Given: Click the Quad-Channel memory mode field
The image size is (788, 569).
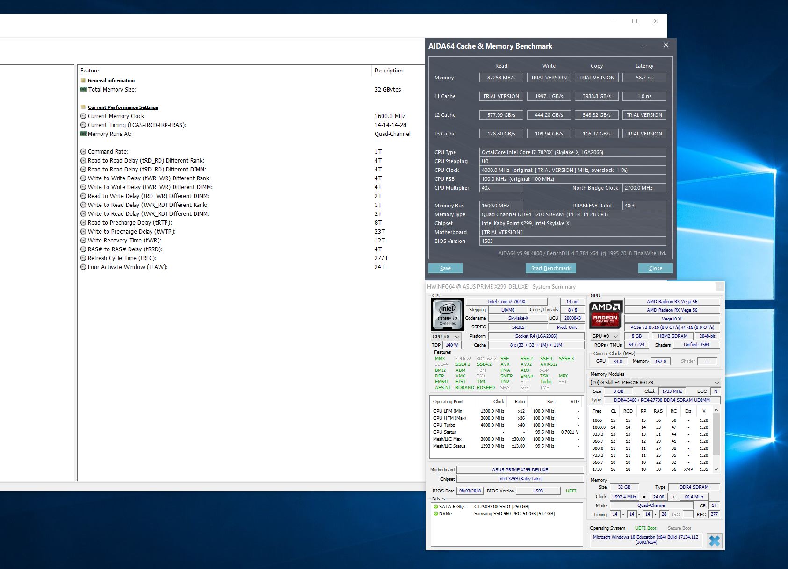Looking at the screenshot, I should (651, 505).
